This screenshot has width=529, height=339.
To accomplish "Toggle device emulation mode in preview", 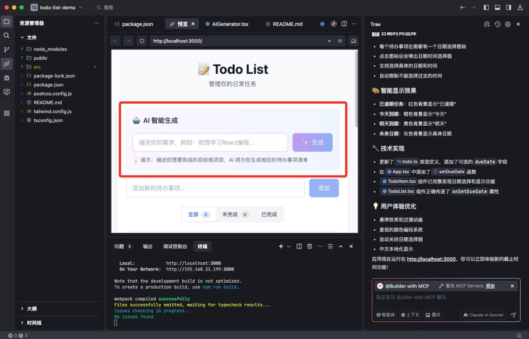I will pos(353,41).
